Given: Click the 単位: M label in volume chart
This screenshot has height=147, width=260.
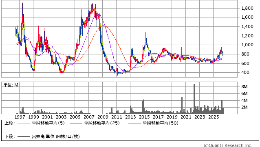Looking at the screenshot, I should pyautogui.click(x=11, y=85).
